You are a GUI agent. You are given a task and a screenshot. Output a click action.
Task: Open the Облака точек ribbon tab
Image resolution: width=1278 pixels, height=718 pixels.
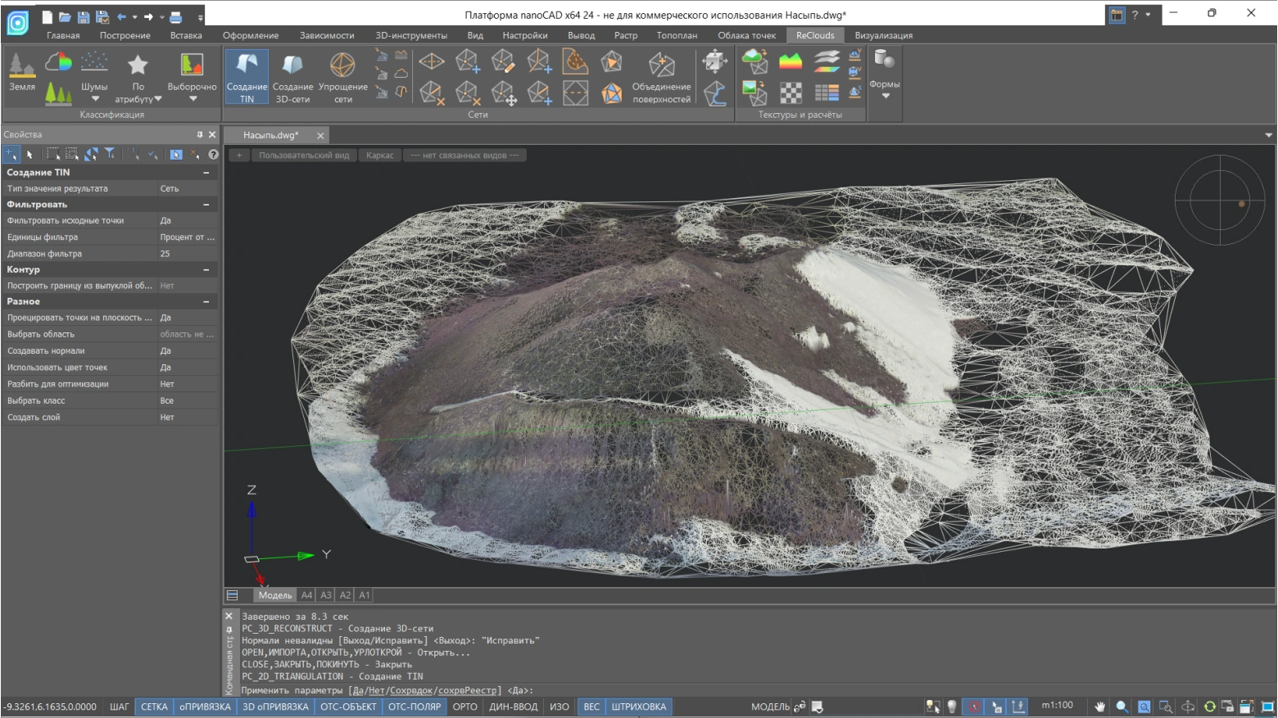tap(746, 35)
